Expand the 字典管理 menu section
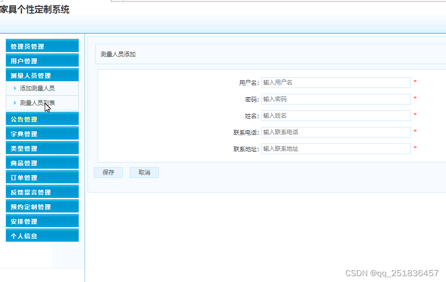This screenshot has height=282, width=446. [x=42, y=133]
